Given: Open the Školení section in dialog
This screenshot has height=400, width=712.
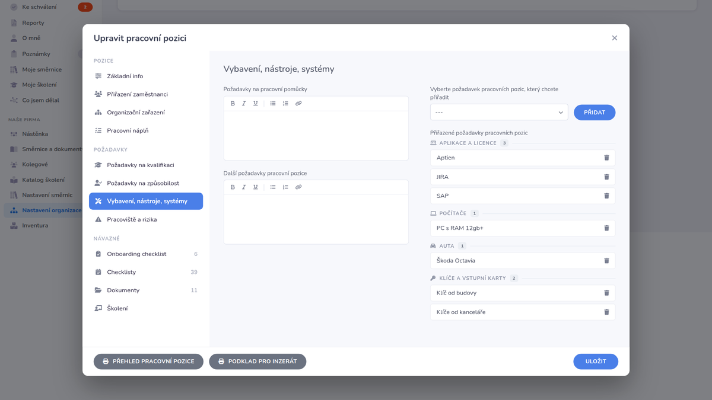Looking at the screenshot, I should (146, 308).
